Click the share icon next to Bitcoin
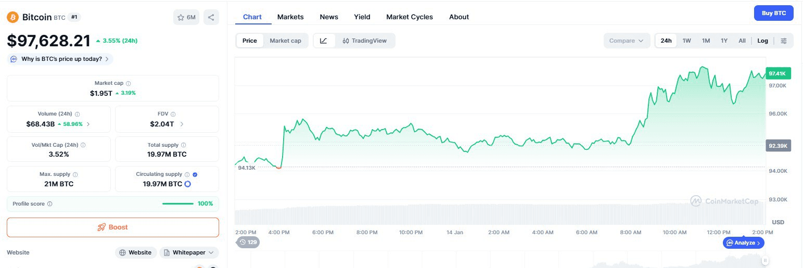This screenshot has height=268, width=803. coord(211,17)
